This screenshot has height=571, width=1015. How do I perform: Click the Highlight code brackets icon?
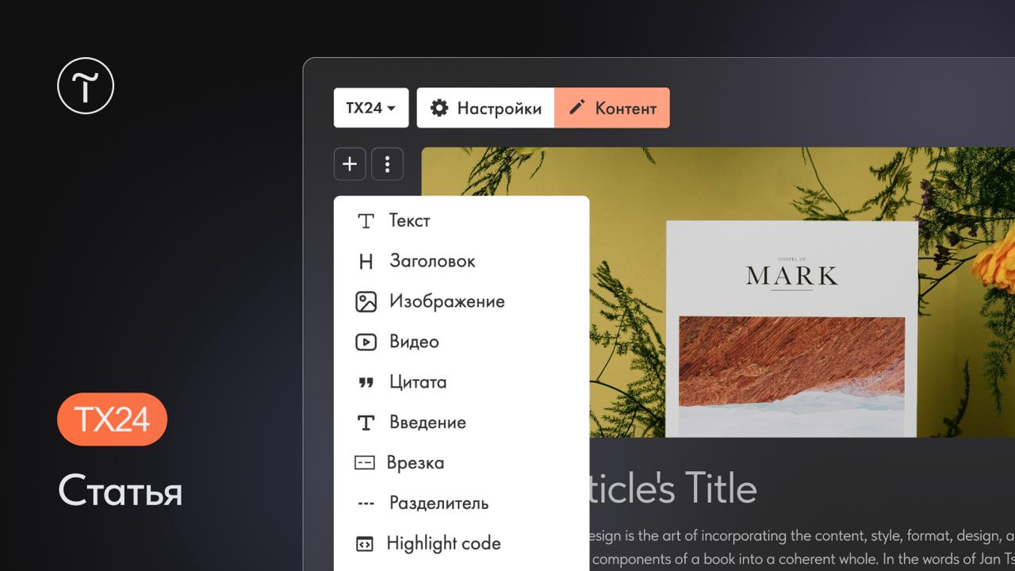tap(364, 544)
